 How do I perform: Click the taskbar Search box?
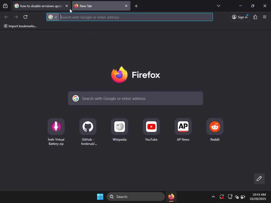pos(136,197)
